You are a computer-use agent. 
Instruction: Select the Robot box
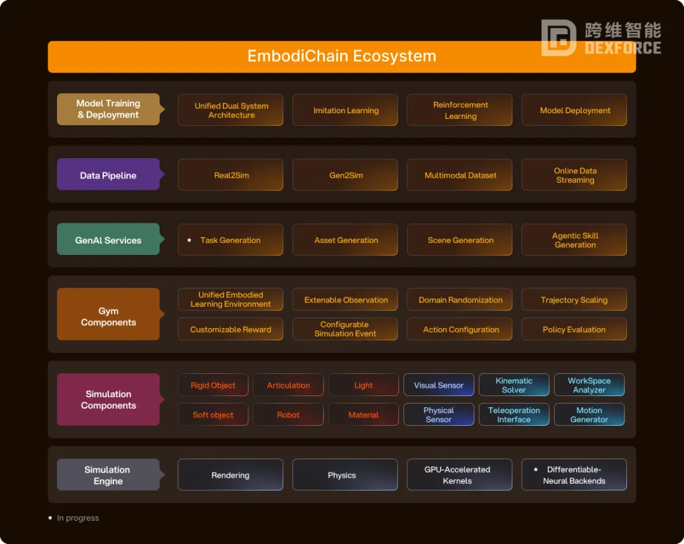pyautogui.click(x=288, y=414)
